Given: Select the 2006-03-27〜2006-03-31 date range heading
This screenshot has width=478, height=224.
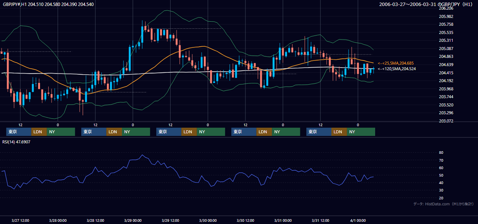Looking at the screenshot, I should tap(426, 4).
